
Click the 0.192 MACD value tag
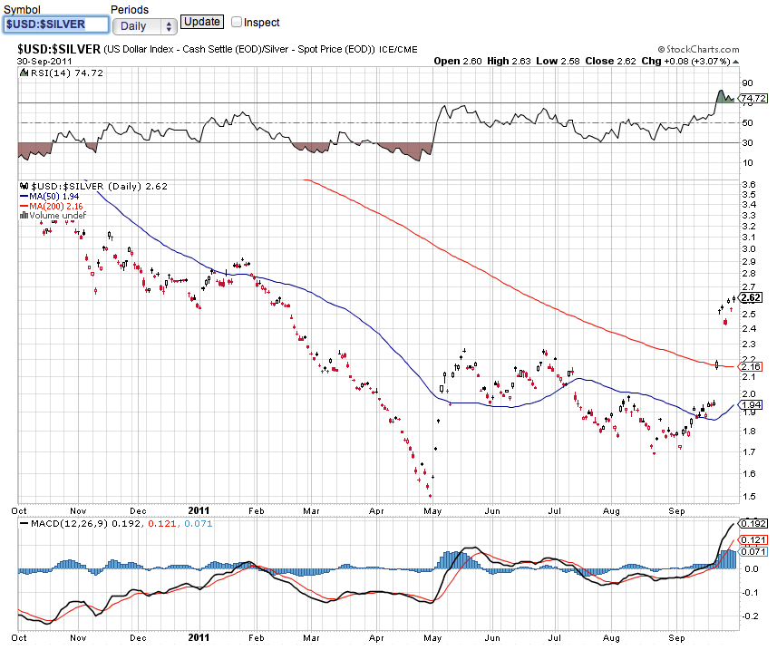pyautogui.click(x=753, y=524)
